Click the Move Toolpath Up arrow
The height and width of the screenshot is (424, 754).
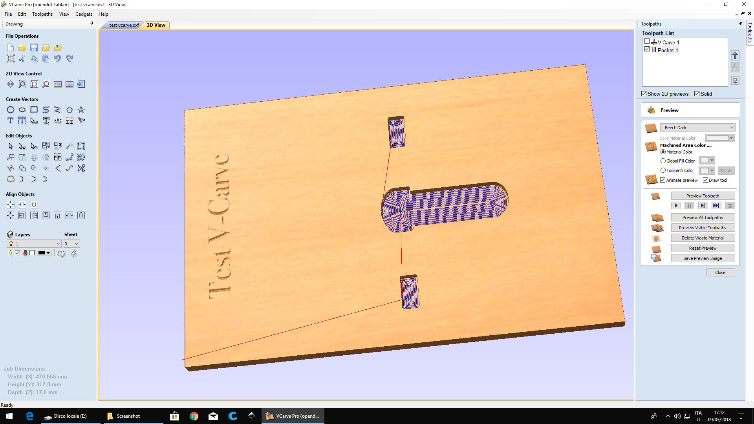[735, 55]
